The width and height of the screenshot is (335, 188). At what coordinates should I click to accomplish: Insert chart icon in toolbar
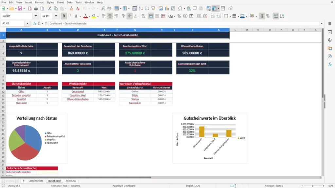[x=167, y=8]
